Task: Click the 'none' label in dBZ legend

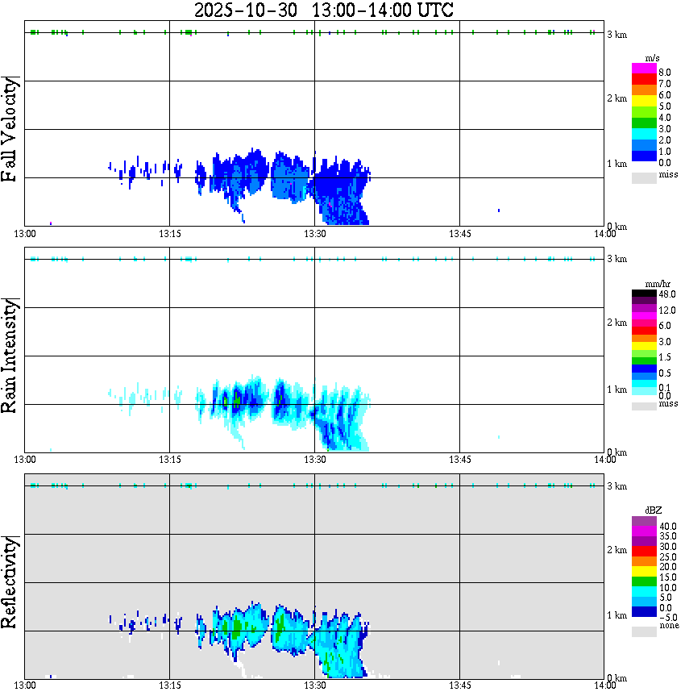Action: pyautogui.click(x=670, y=626)
